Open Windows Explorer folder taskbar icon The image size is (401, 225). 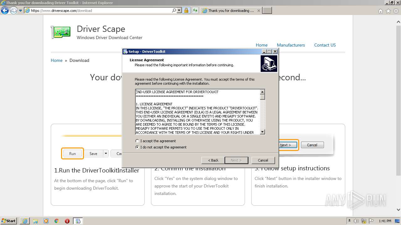[35, 221]
